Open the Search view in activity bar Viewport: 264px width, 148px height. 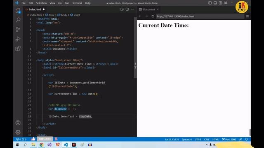(18, 20)
